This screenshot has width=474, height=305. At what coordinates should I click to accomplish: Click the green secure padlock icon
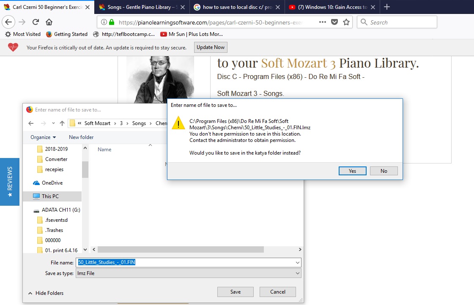click(x=112, y=22)
